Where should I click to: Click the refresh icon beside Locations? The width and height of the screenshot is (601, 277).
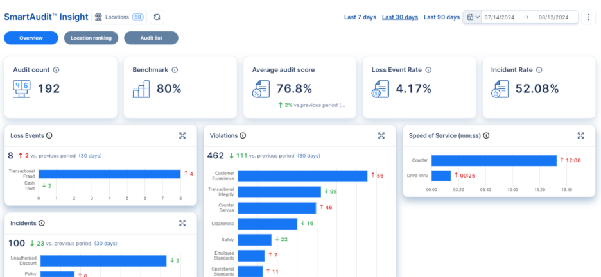click(x=157, y=17)
